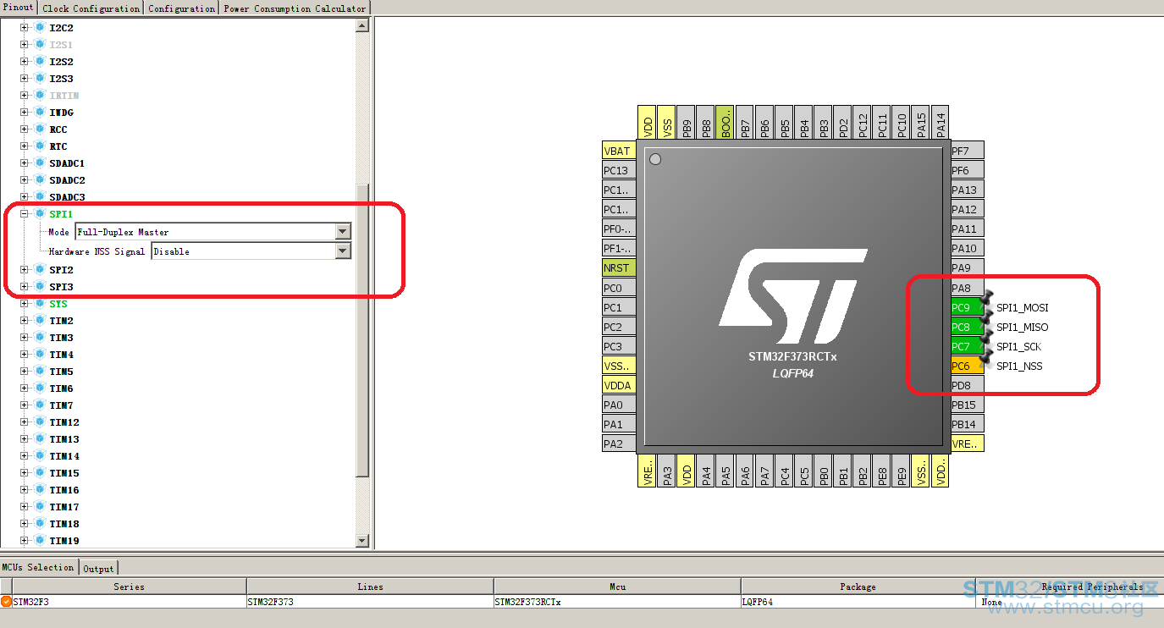
Task: Click the PC9 pin on the chip
Action: 967,307
